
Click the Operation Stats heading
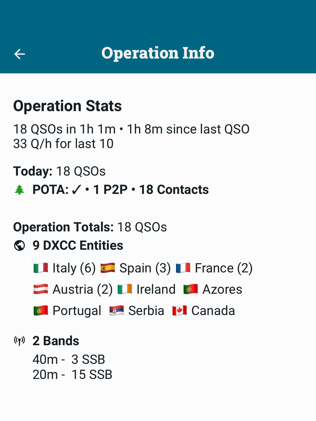(68, 106)
